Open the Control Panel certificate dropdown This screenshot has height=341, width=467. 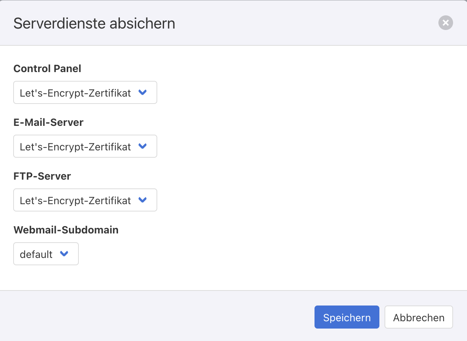pos(85,93)
